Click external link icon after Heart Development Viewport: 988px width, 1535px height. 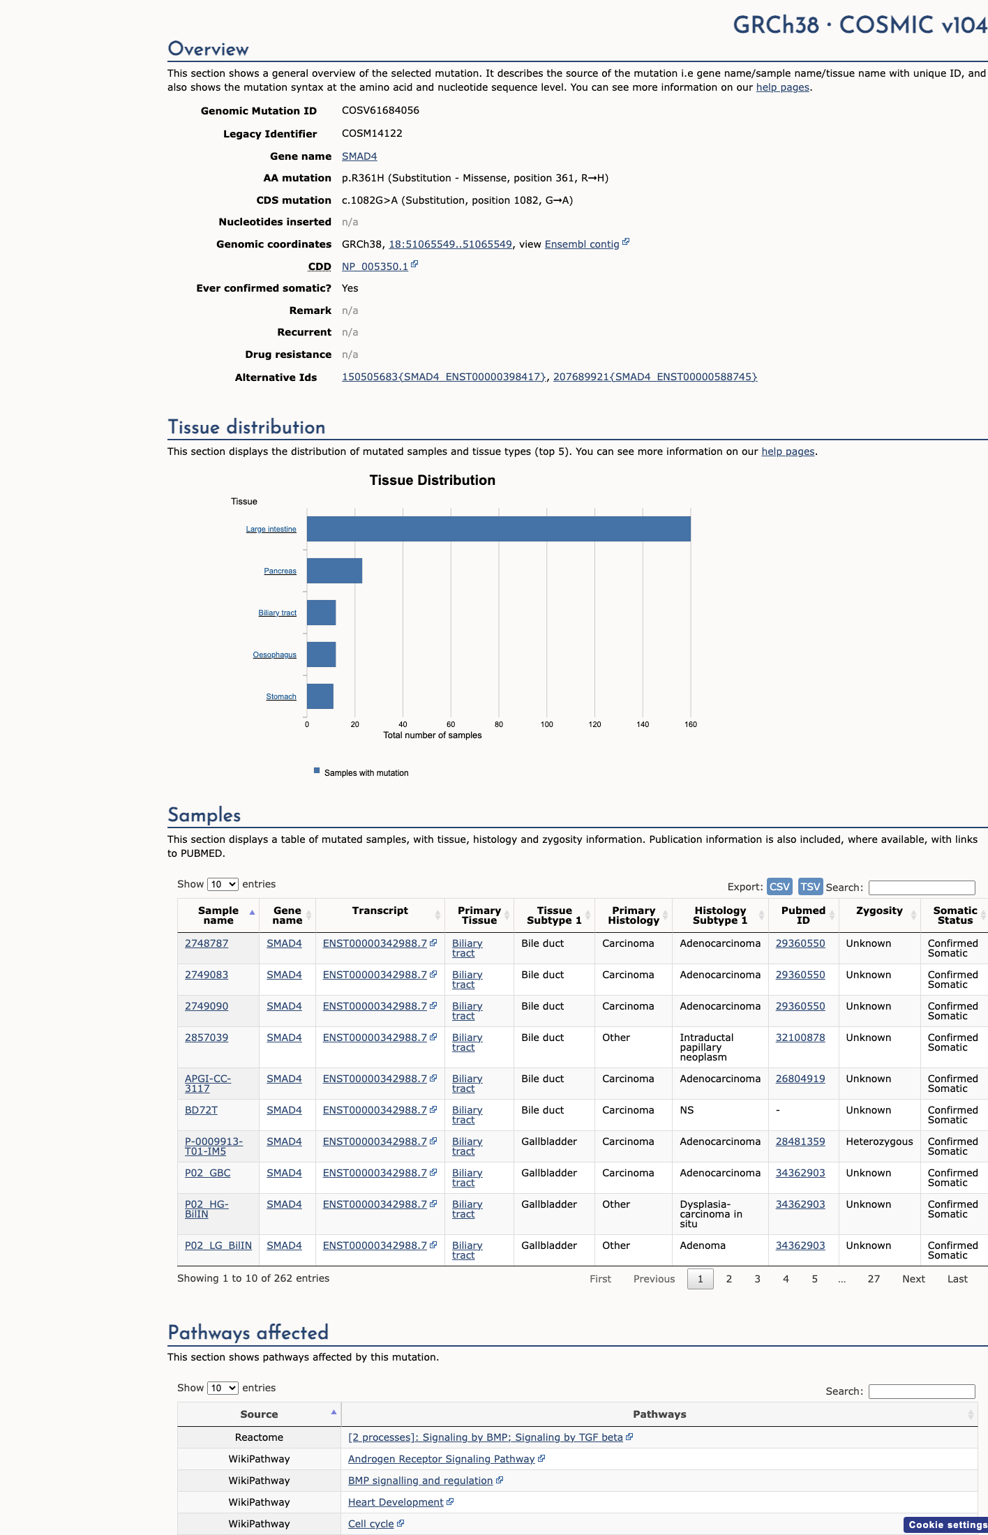click(450, 1502)
